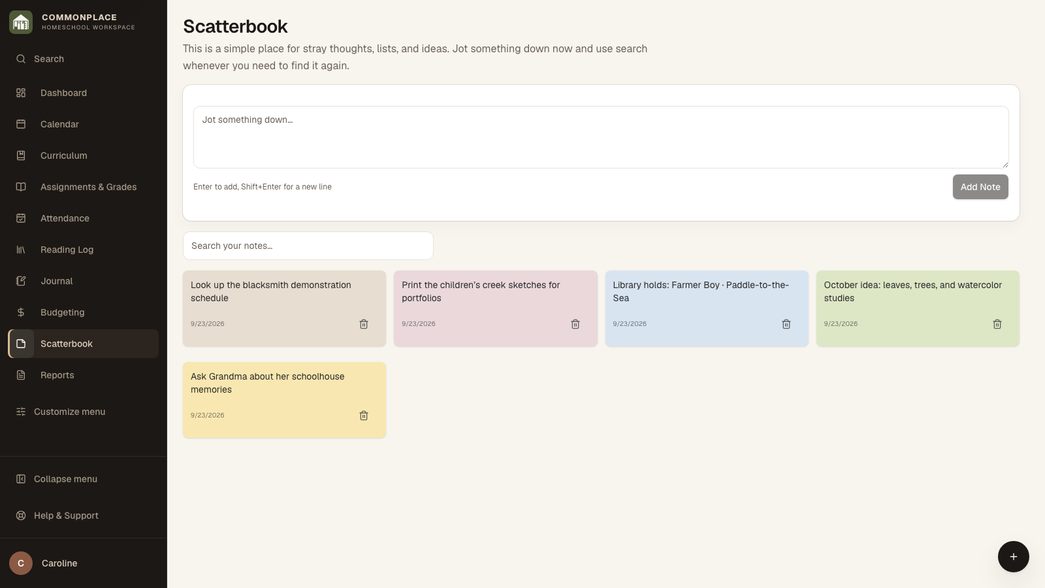Image resolution: width=1045 pixels, height=588 pixels.
Task: Open Caroline's profile avatar
Action: click(x=21, y=563)
